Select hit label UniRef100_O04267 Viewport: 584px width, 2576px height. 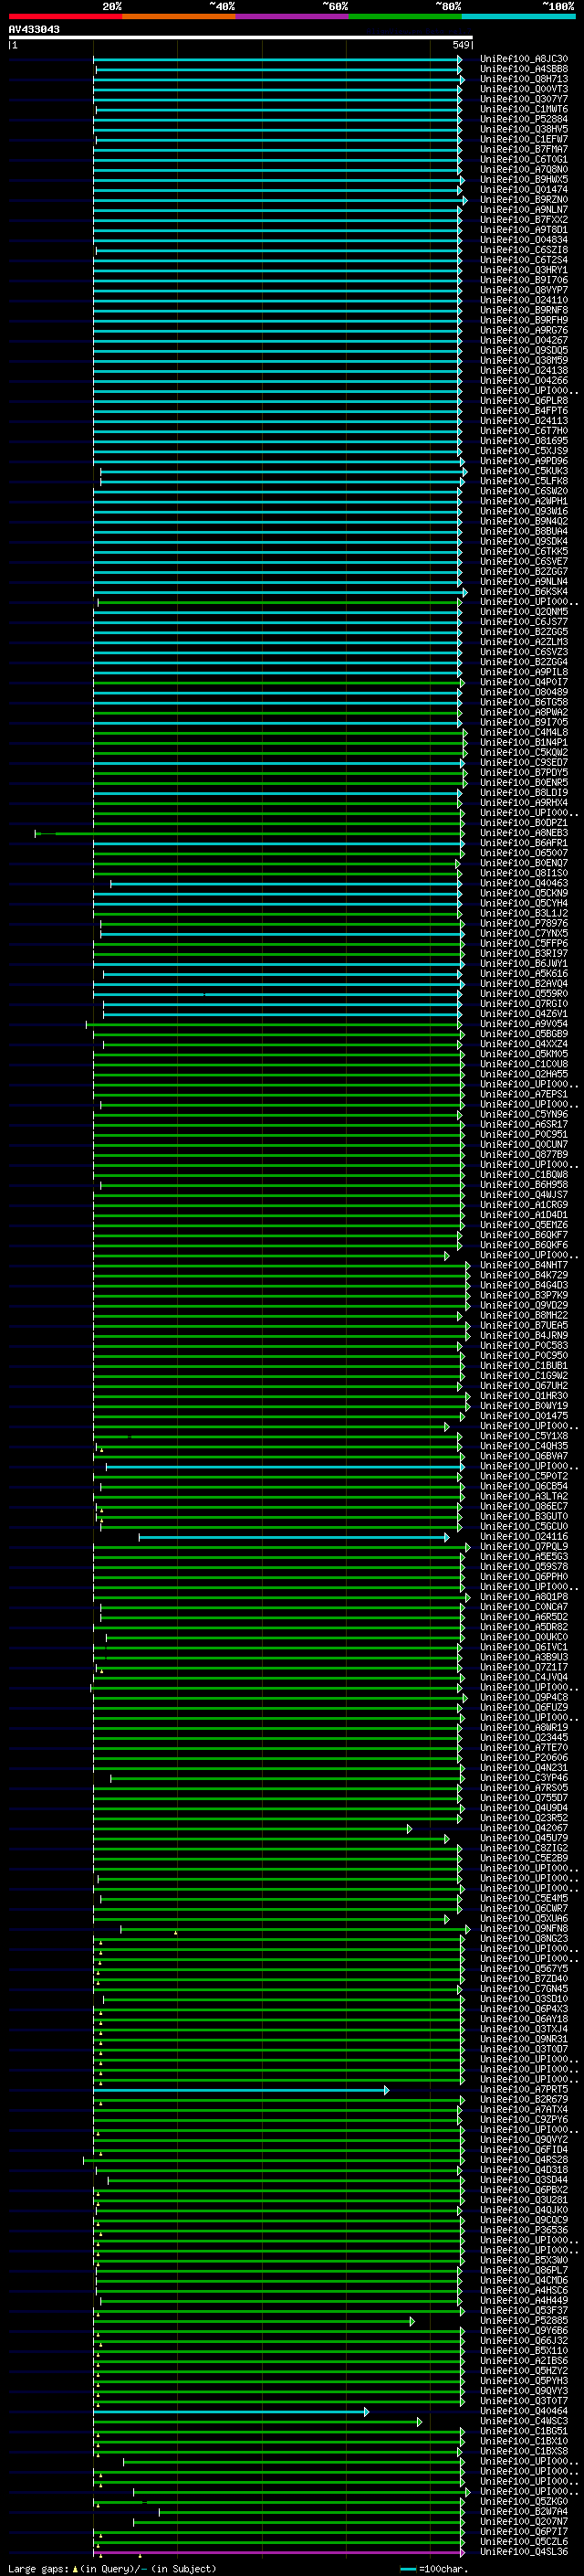tap(524, 340)
